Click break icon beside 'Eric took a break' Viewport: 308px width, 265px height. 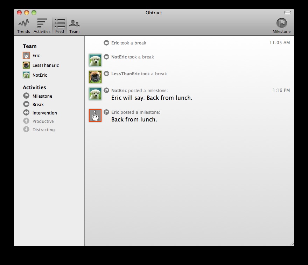click(x=106, y=43)
